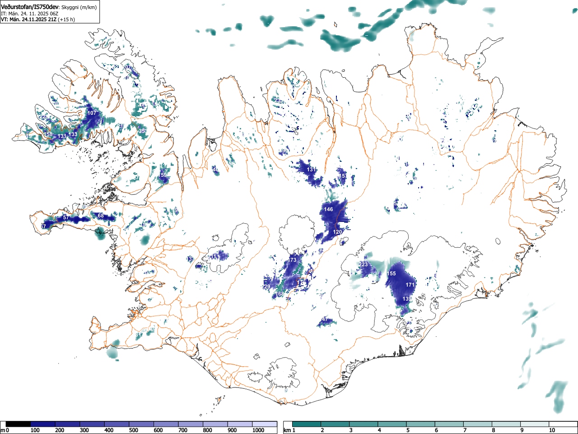Click the km legend tick label 6
The image size is (578, 434).
pyautogui.click(x=436, y=430)
